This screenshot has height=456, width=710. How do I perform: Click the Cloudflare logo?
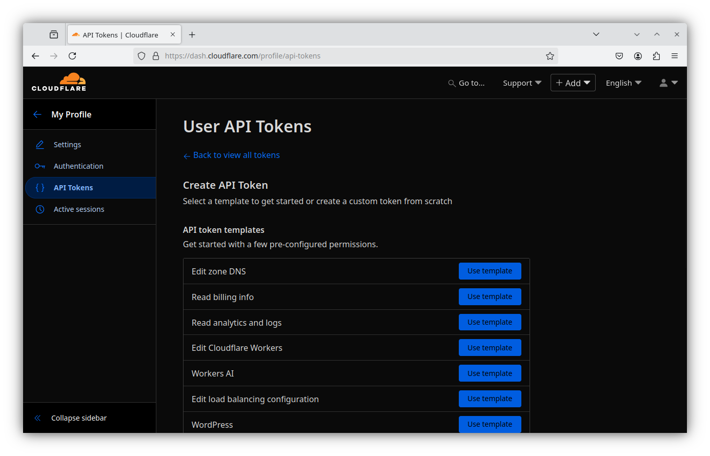tap(59, 82)
